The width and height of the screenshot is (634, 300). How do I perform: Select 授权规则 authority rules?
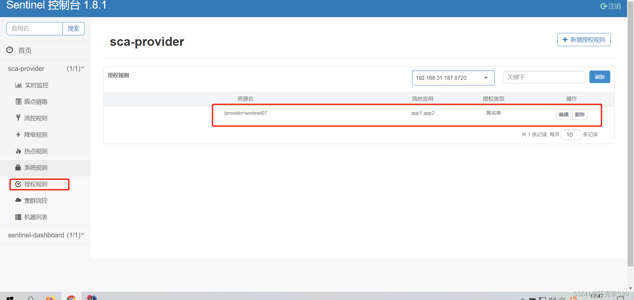point(36,184)
